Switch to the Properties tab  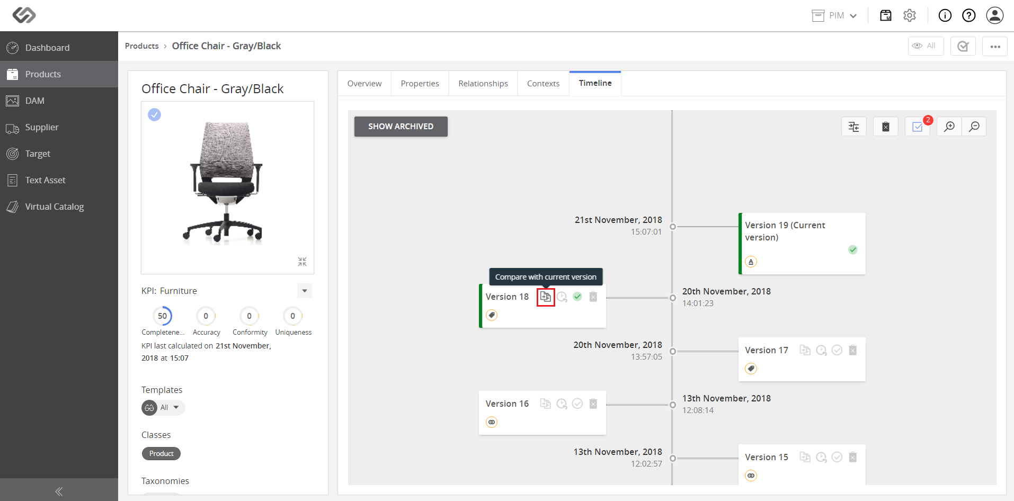(x=420, y=84)
